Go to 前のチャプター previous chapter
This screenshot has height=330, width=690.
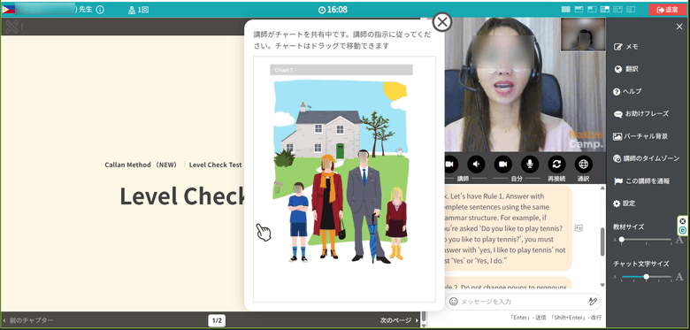[x=27, y=320]
